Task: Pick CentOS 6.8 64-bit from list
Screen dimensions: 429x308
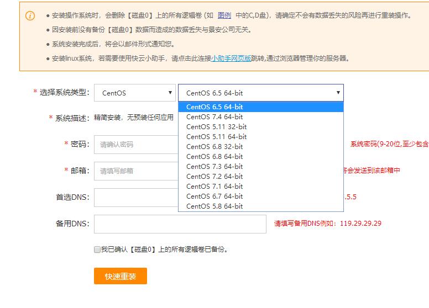Action: [261, 156]
